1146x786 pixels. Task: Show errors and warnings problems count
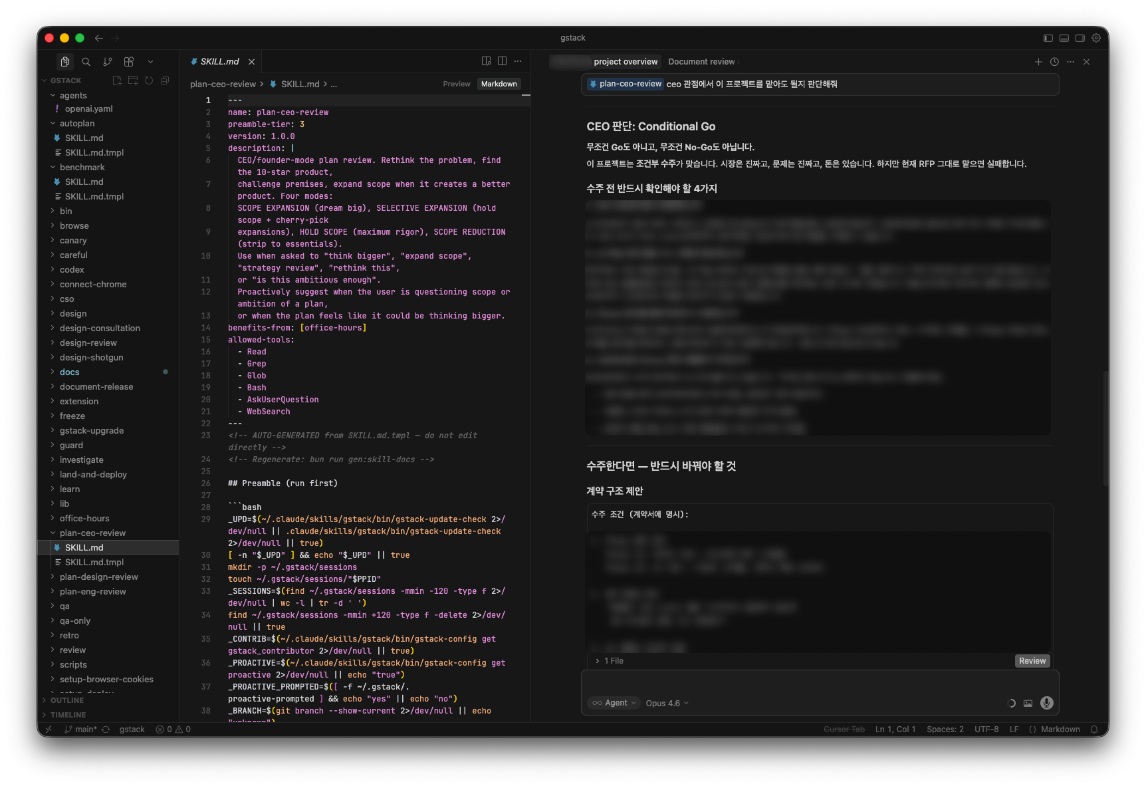coord(173,729)
